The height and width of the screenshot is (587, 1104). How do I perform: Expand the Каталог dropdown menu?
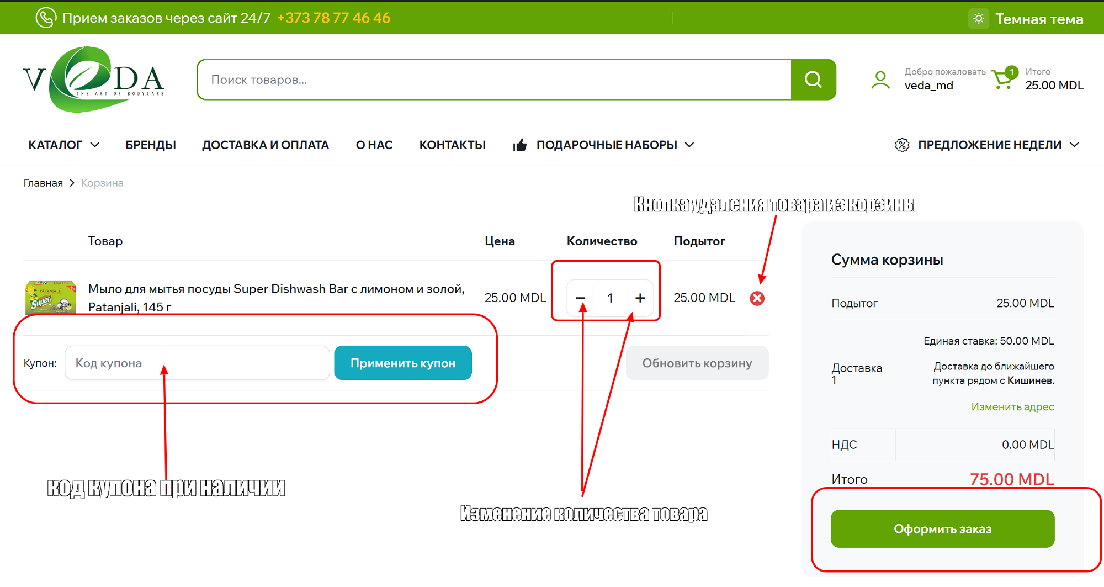pos(63,145)
